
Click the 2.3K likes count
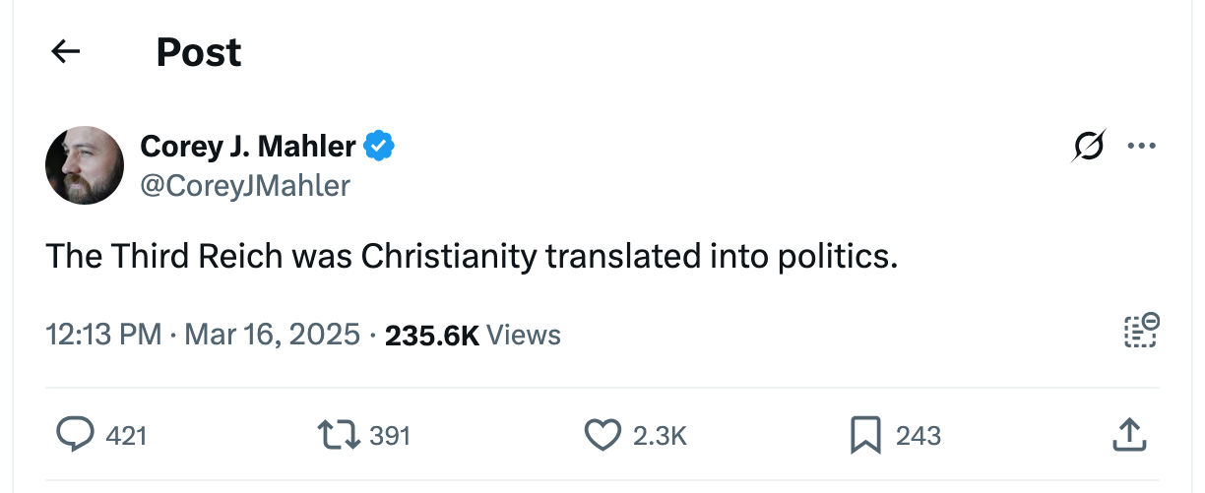[x=659, y=436]
